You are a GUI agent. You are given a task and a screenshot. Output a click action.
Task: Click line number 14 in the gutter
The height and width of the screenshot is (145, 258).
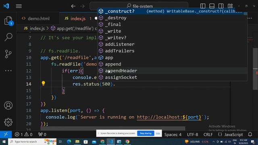pos(29,84)
